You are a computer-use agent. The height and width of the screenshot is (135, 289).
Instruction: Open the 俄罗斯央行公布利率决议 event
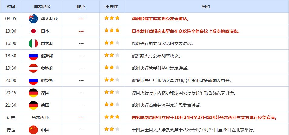156,56
